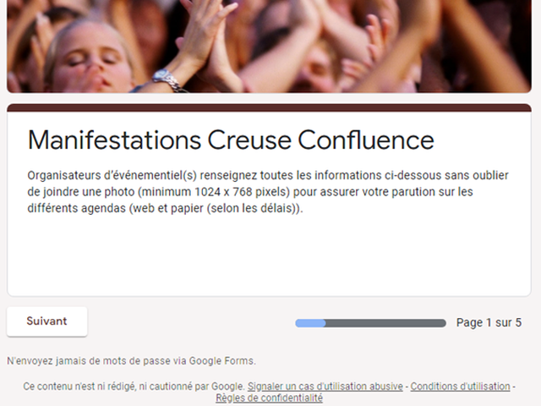Viewport: 541px width, 406px height.
Task: Open the Règles de confidentialité link
Action: pos(269,398)
